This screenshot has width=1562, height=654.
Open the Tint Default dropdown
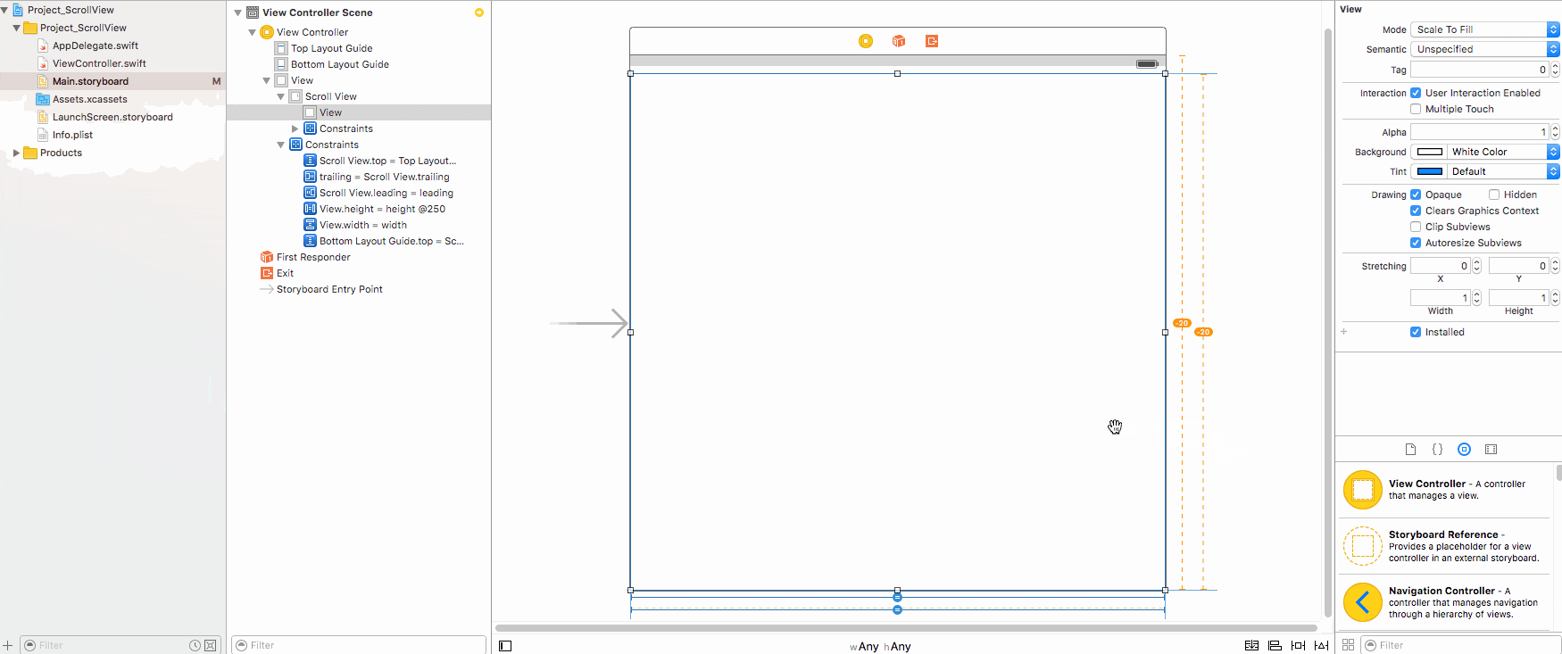tap(1503, 171)
